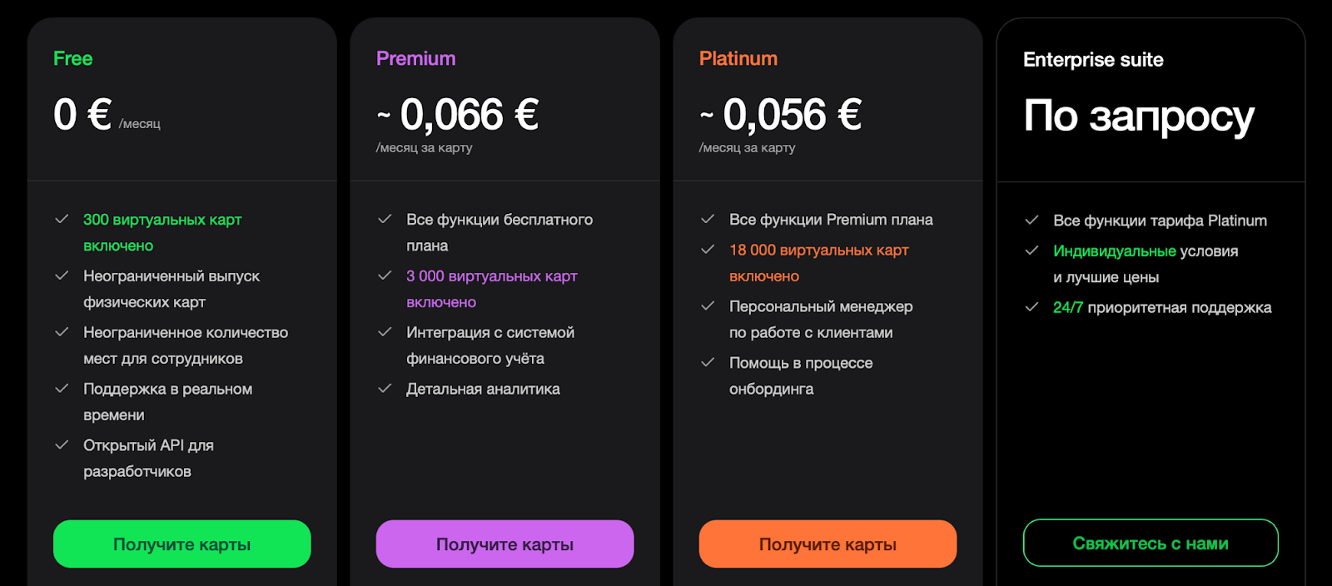
Task: Select the Premium plan heading
Action: [x=416, y=59]
